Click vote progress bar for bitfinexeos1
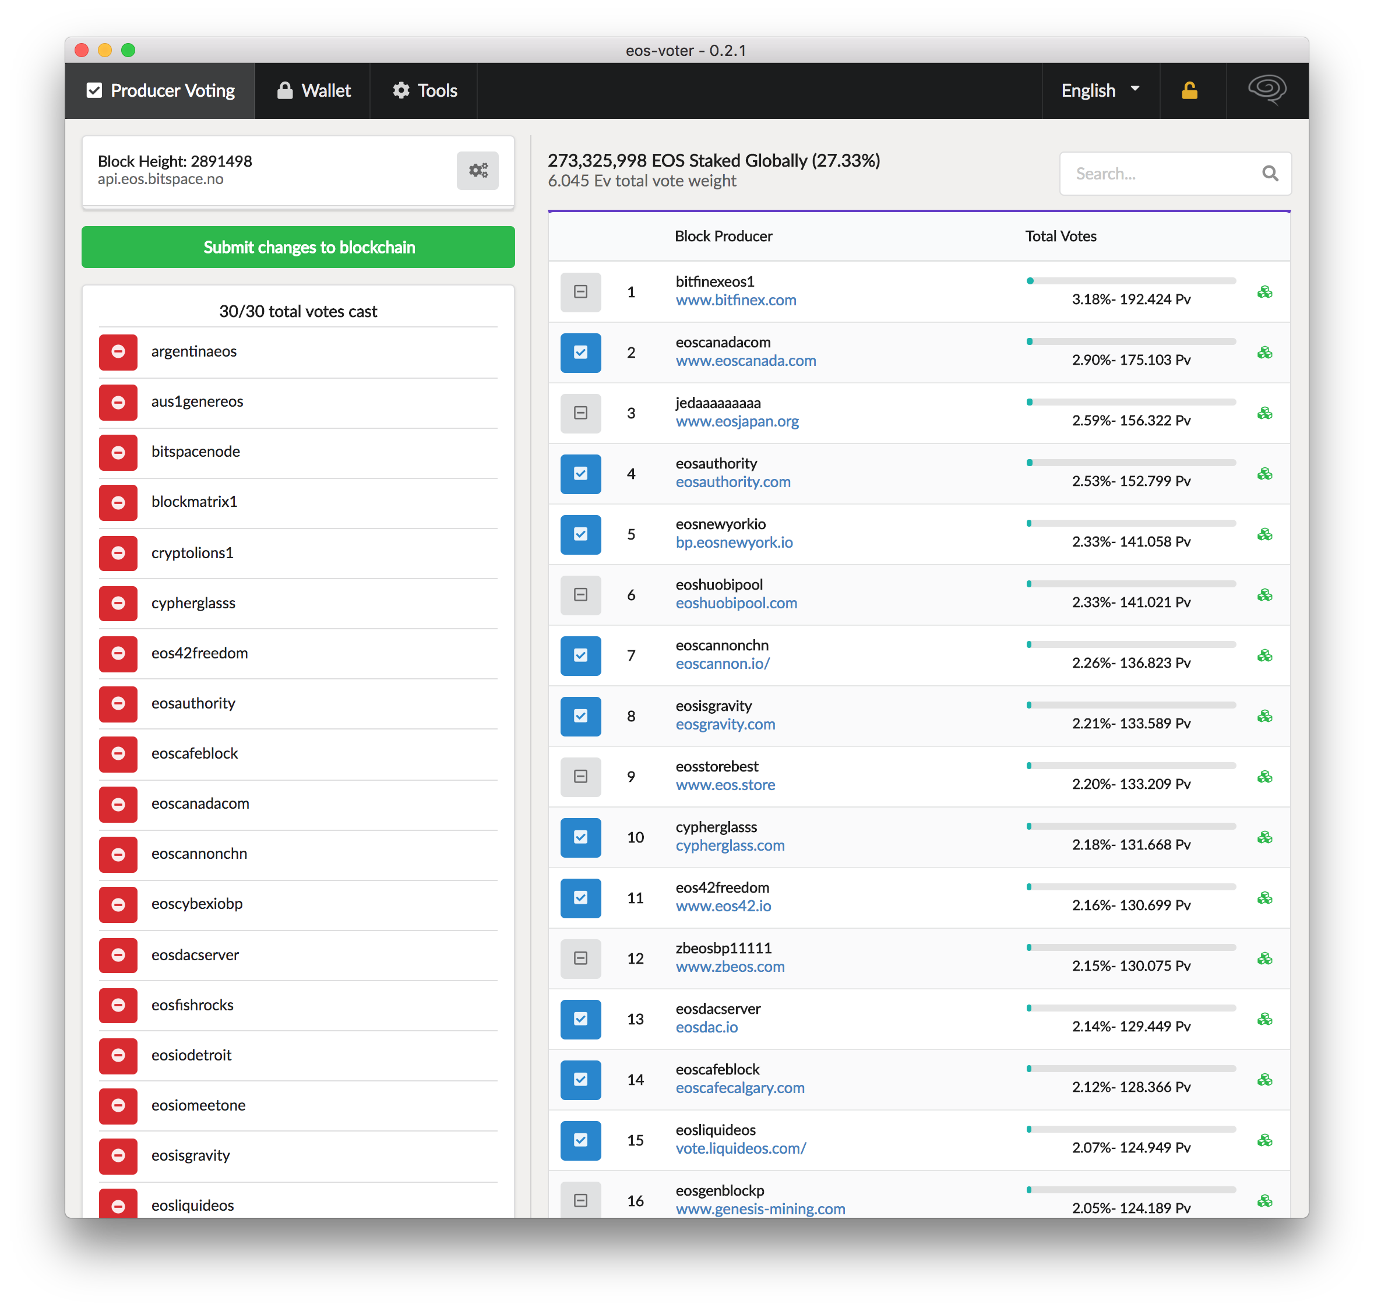Screen dimensions: 1374x1311 pyautogui.click(x=1131, y=281)
